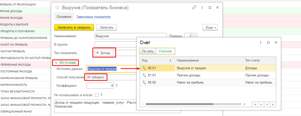The width and height of the screenshot is (301, 116).
Task: Move down one row in Счет list
Action: (x=267, y=104)
